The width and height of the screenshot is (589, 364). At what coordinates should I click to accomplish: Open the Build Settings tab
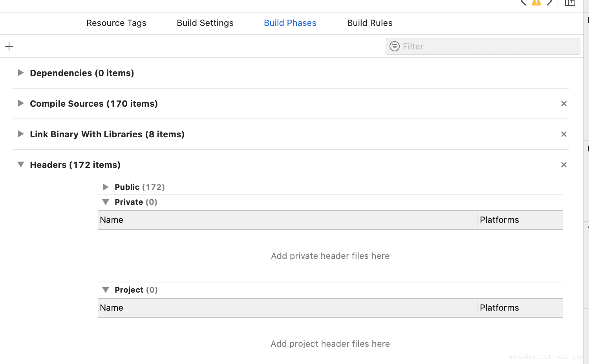pyautogui.click(x=205, y=23)
